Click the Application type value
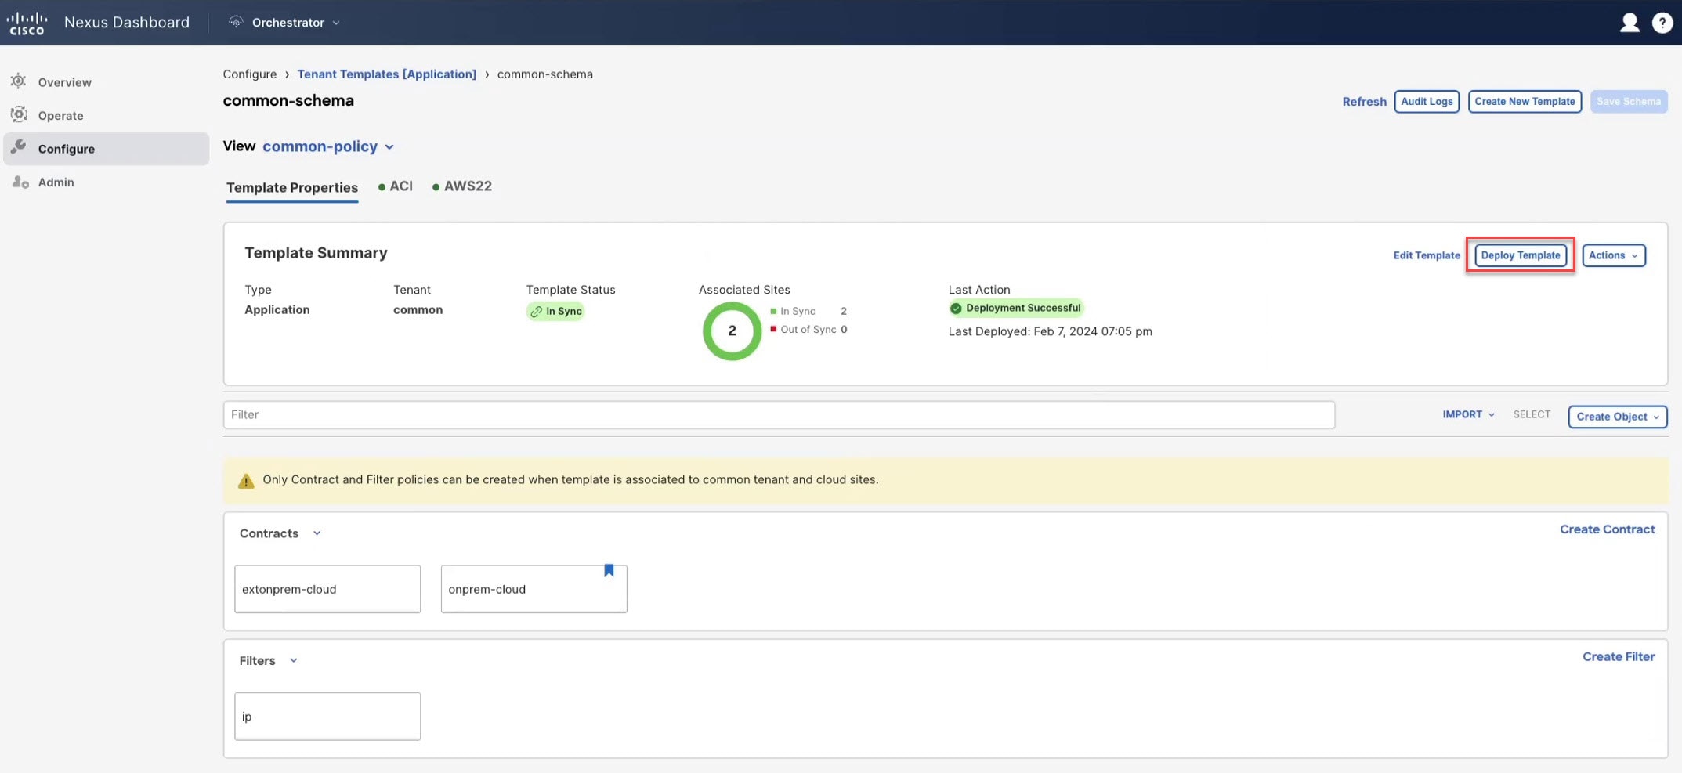The height and width of the screenshot is (773, 1682). click(277, 310)
